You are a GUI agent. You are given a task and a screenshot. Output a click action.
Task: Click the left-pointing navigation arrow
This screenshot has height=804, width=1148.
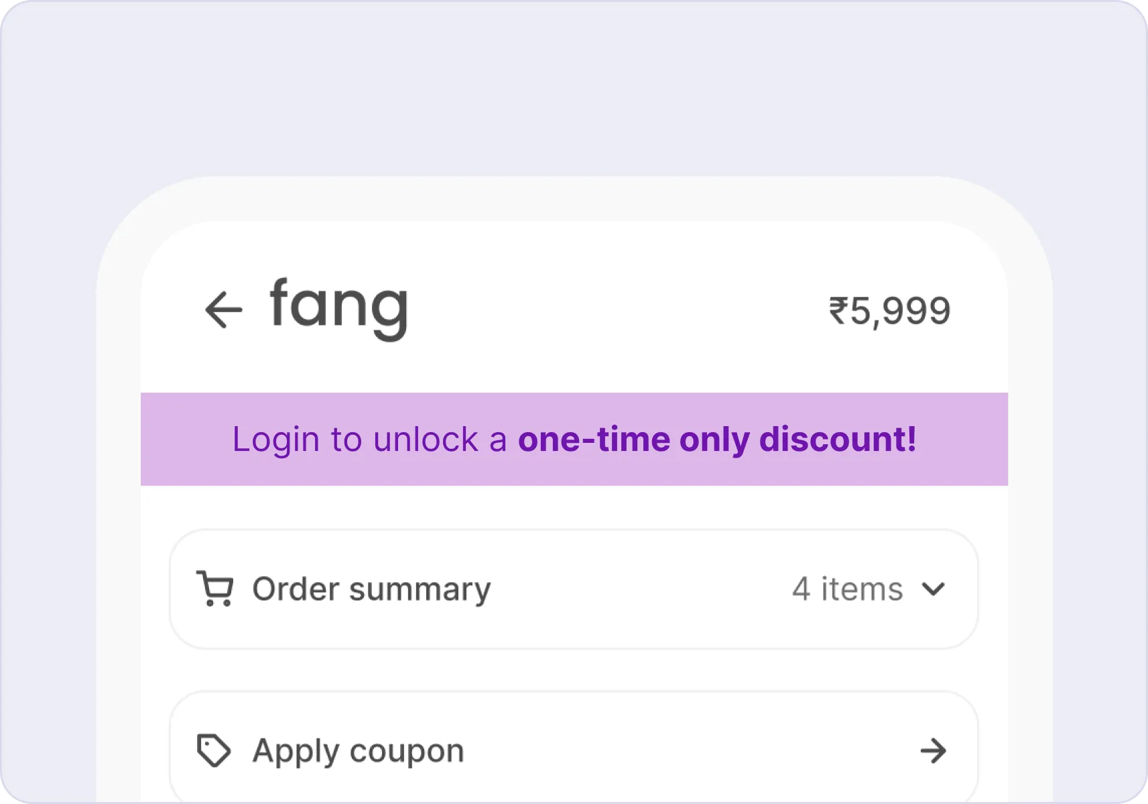click(x=223, y=308)
